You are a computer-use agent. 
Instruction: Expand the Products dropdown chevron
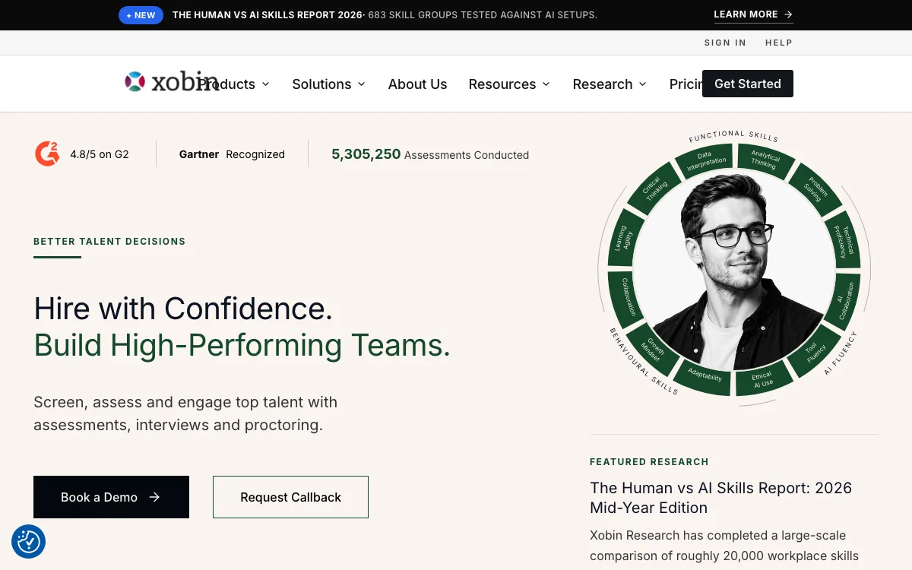click(266, 84)
